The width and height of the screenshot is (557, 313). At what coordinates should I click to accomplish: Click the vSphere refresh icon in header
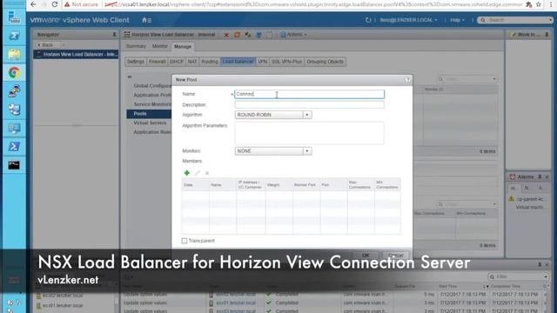pos(368,20)
